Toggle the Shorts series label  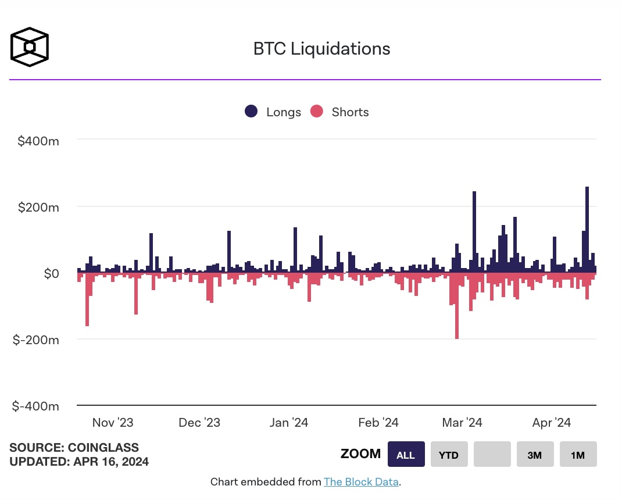point(350,112)
